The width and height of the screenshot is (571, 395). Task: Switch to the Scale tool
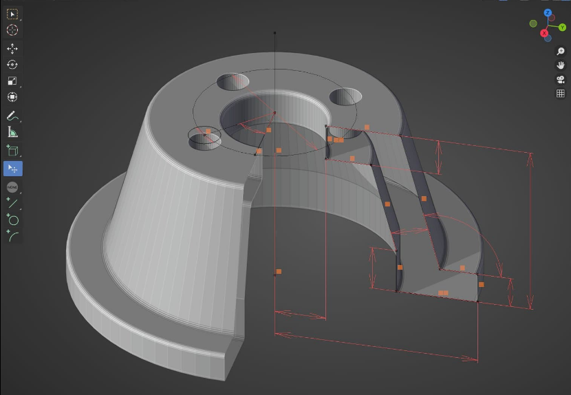[x=12, y=81]
